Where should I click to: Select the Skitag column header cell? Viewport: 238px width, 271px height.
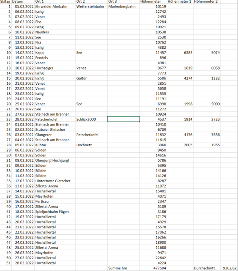(6, 2)
